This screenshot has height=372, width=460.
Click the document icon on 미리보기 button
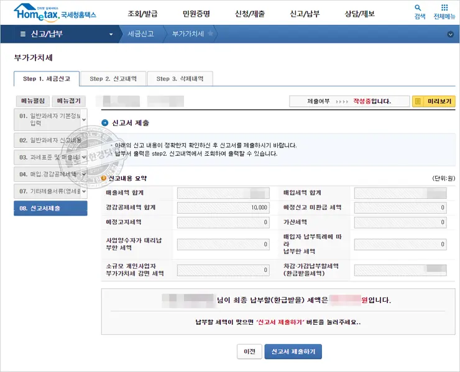[x=418, y=101]
